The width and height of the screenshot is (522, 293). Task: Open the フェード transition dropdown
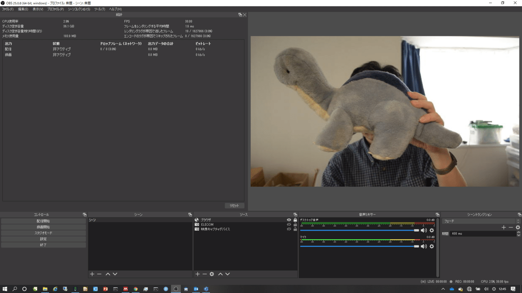pos(481,221)
